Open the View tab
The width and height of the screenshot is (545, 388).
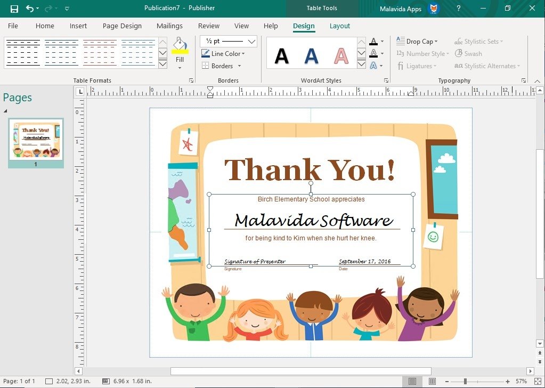tap(241, 26)
